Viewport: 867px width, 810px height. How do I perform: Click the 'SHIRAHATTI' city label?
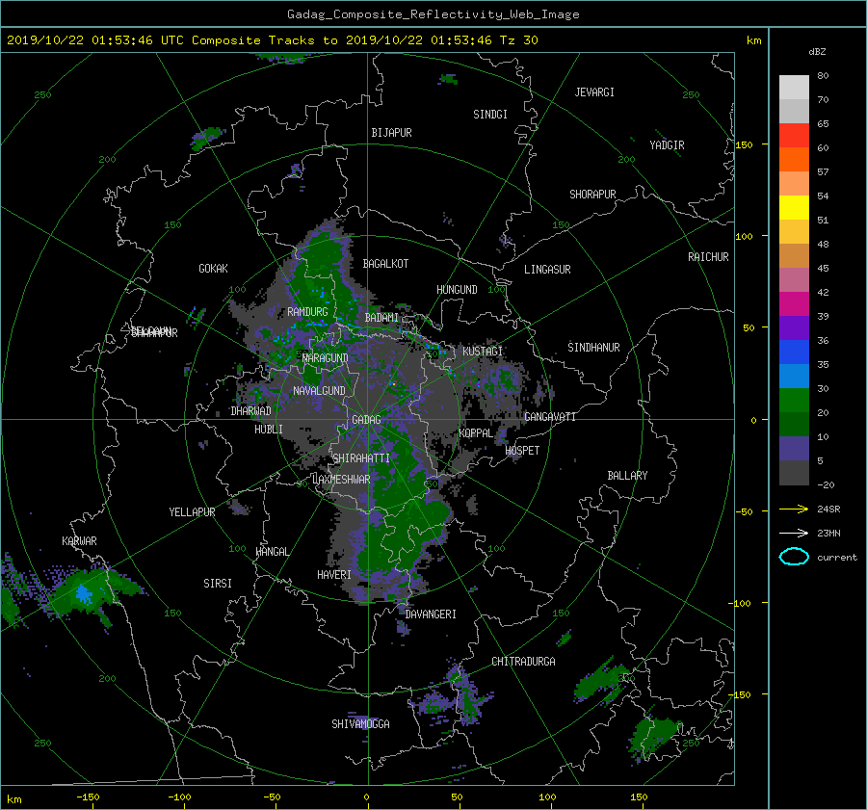click(x=361, y=458)
